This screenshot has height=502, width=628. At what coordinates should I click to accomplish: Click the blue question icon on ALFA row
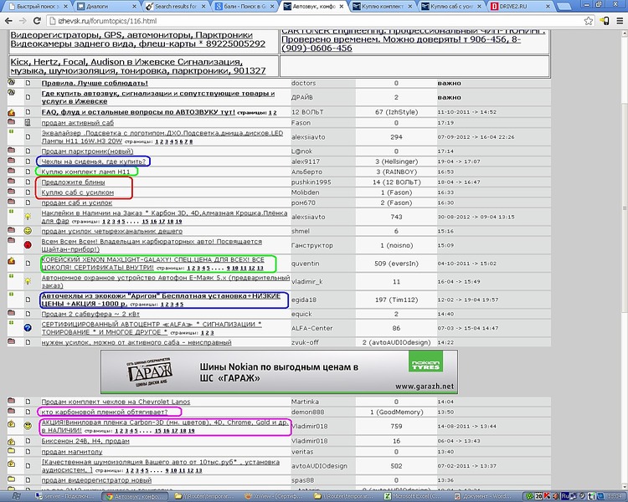click(28, 328)
